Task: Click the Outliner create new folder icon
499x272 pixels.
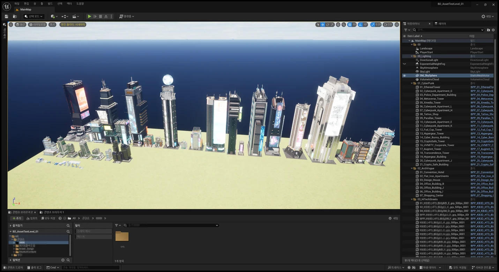Action: point(488,30)
